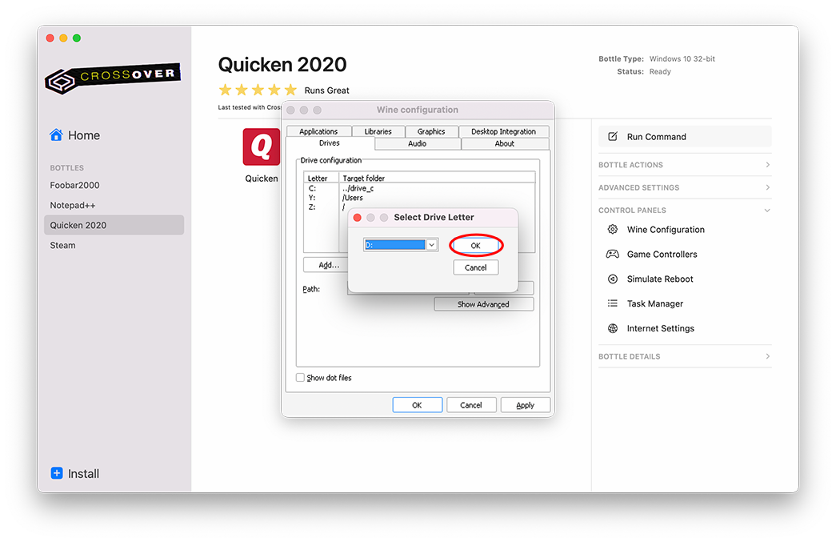Click the ../drive_c target folder entry
Viewport: 836px width, 542px height.
(358, 188)
